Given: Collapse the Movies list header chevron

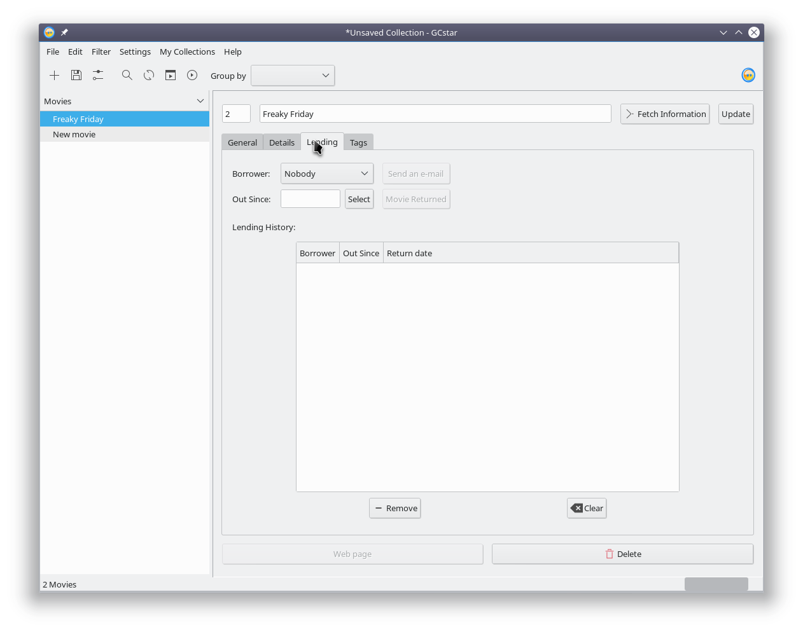Looking at the screenshot, I should click(200, 101).
